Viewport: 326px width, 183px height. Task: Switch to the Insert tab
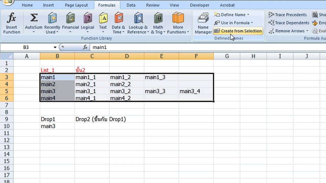coord(48,5)
